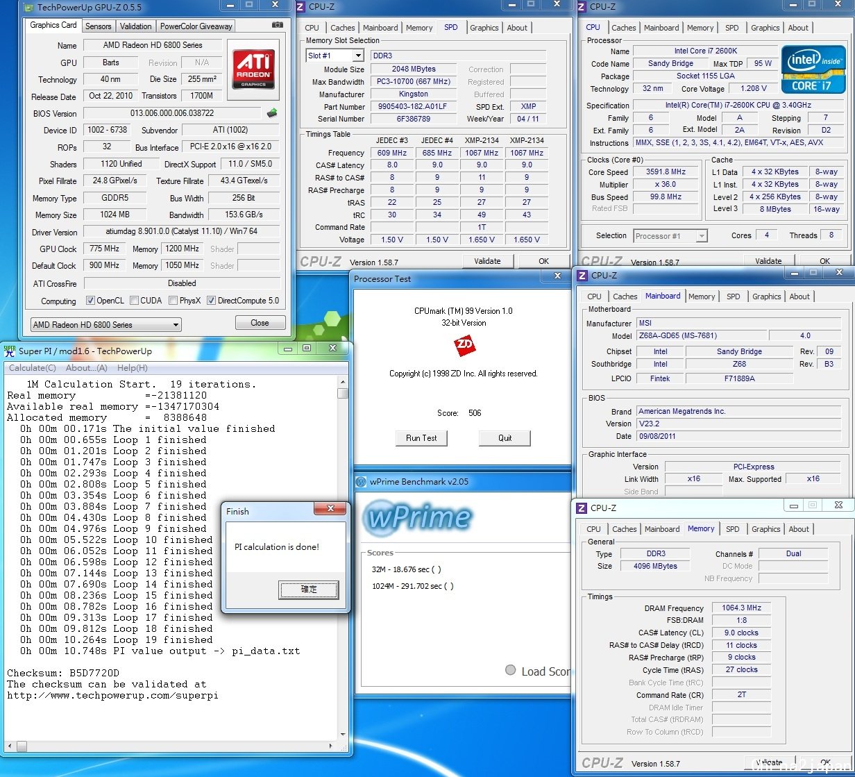Click the CPU-Z Memory window title icon
Image resolution: width=855 pixels, height=777 pixels.
pyautogui.click(x=582, y=508)
